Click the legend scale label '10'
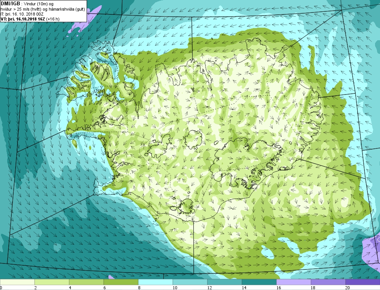The image size is (380, 290). [175, 288]
